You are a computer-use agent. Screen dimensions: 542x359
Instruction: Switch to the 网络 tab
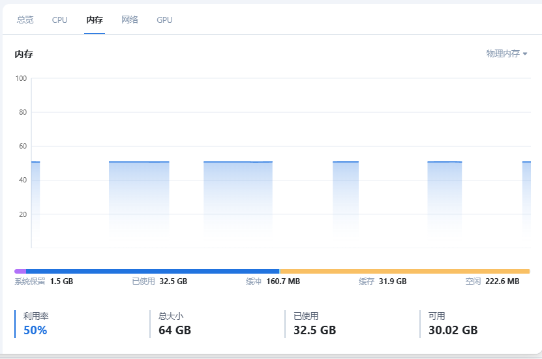click(x=130, y=20)
